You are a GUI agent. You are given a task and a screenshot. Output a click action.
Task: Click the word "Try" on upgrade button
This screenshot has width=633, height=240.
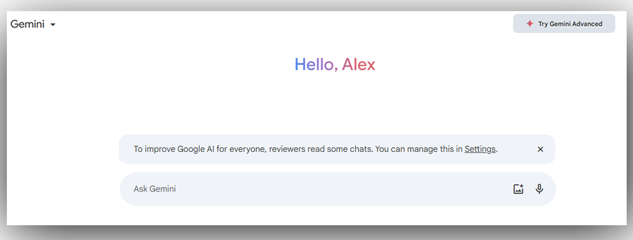point(543,24)
